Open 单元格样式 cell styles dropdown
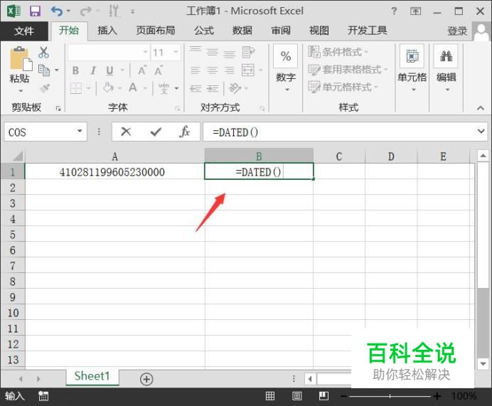Viewport: 492px width, 406px height. tap(343, 87)
